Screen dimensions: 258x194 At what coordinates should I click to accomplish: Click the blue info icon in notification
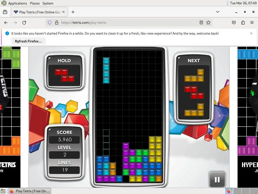click(7, 33)
